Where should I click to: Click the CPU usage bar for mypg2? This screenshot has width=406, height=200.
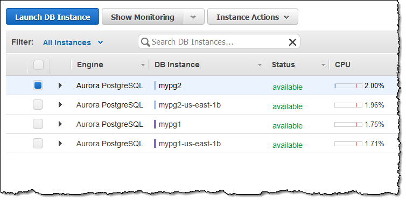pyautogui.click(x=348, y=86)
